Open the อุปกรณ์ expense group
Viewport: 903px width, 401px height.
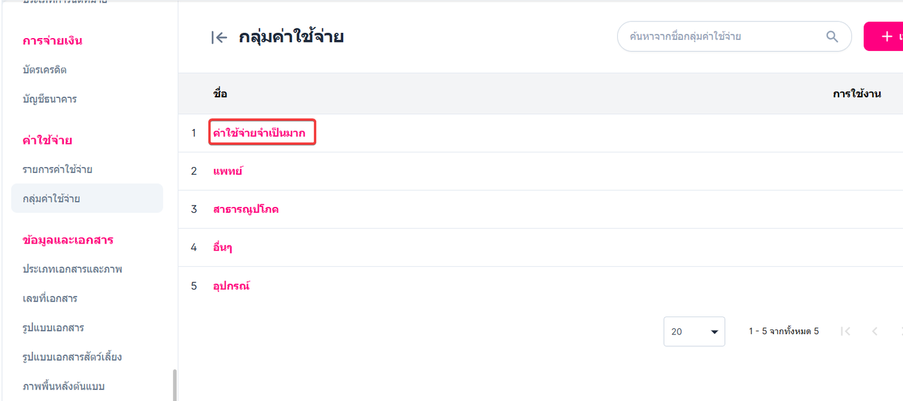pyautogui.click(x=231, y=286)
